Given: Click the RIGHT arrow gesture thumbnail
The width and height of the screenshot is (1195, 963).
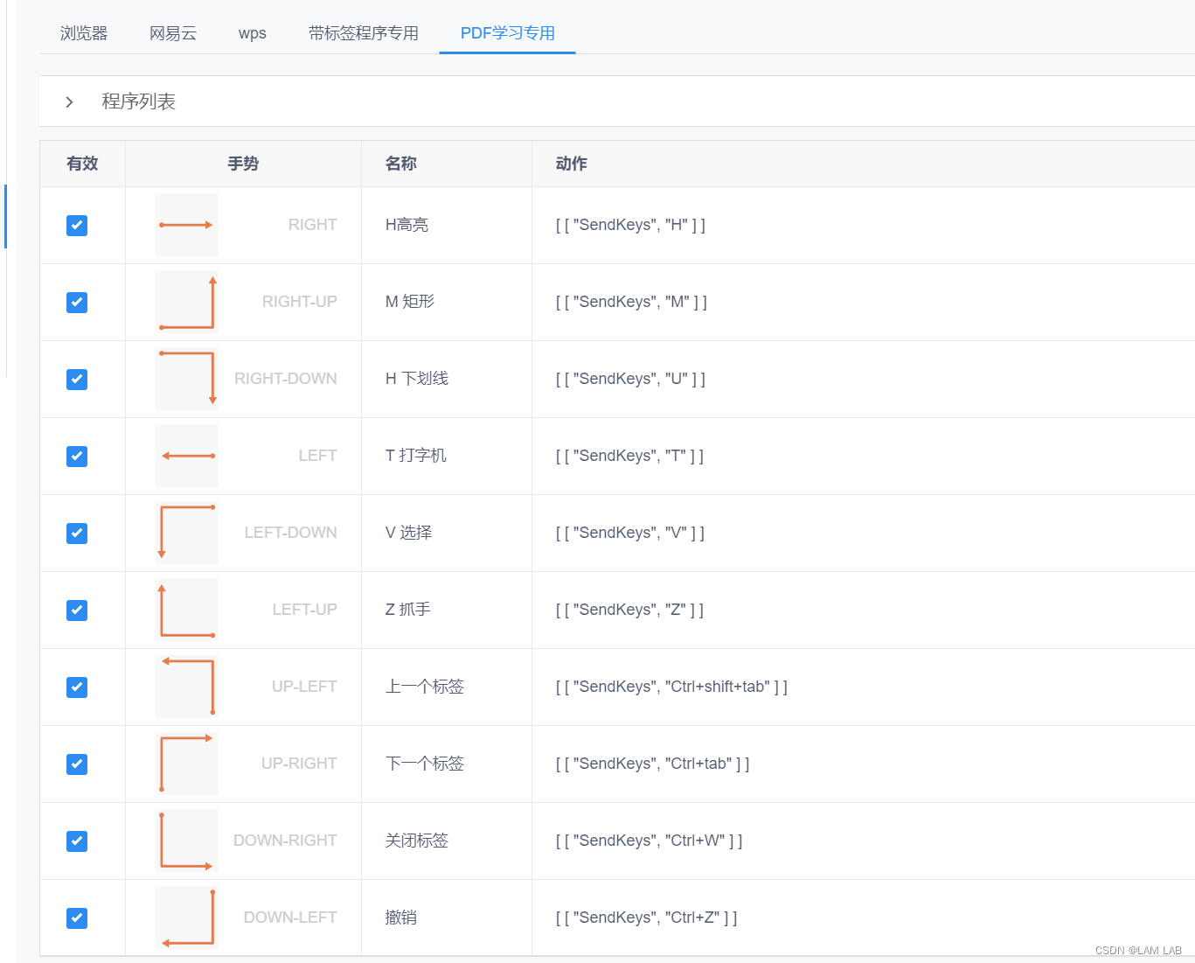Looking at the screenshot, I should (x=187, y=225).
